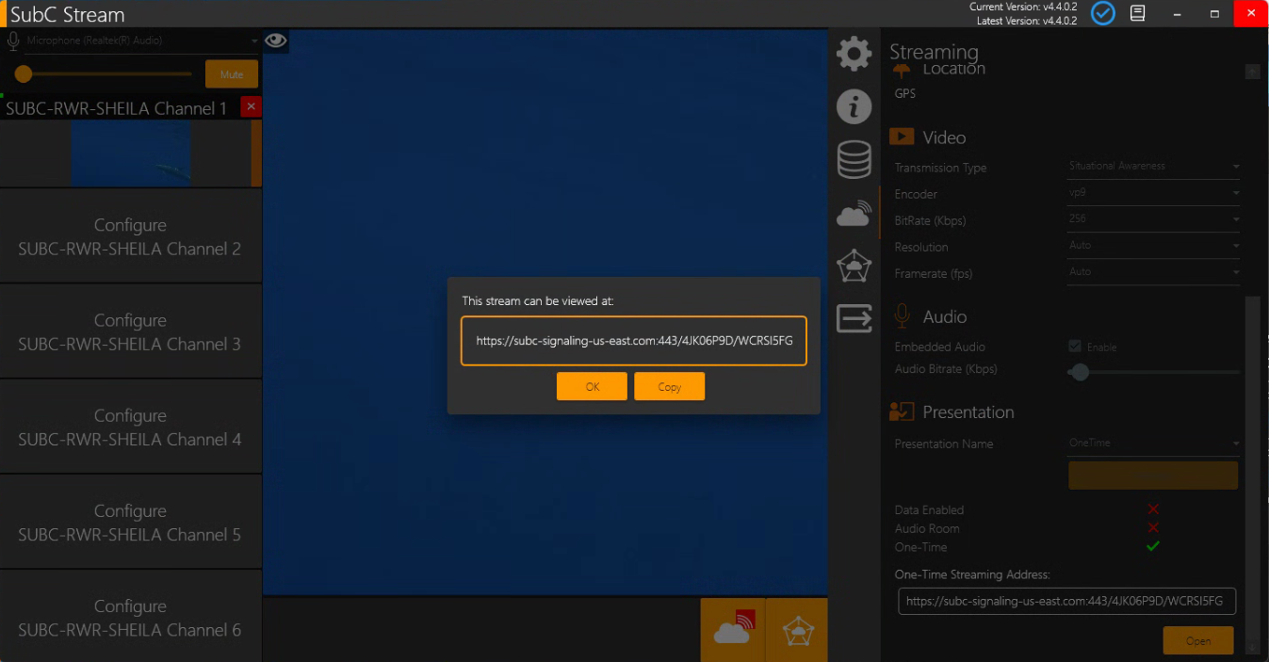Open the Resolution dropdown
Viewport: 1269px width, 662px height.
pyautogui.click(x=1153, y=246)
